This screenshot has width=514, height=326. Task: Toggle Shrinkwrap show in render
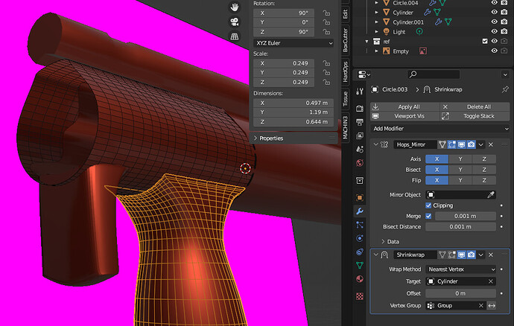click(471, 255)
